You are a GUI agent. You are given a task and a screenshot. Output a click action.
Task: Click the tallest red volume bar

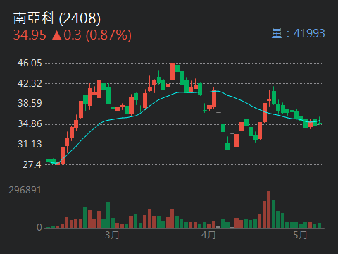click(x=269, y=210)
